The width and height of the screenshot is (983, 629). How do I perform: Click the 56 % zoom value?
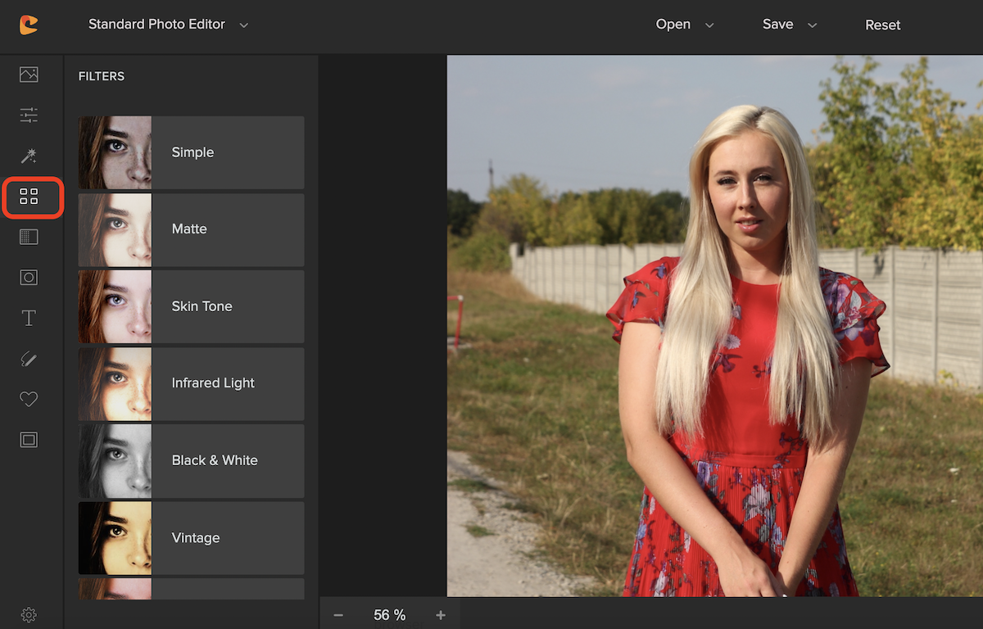(x=389, y=615)
